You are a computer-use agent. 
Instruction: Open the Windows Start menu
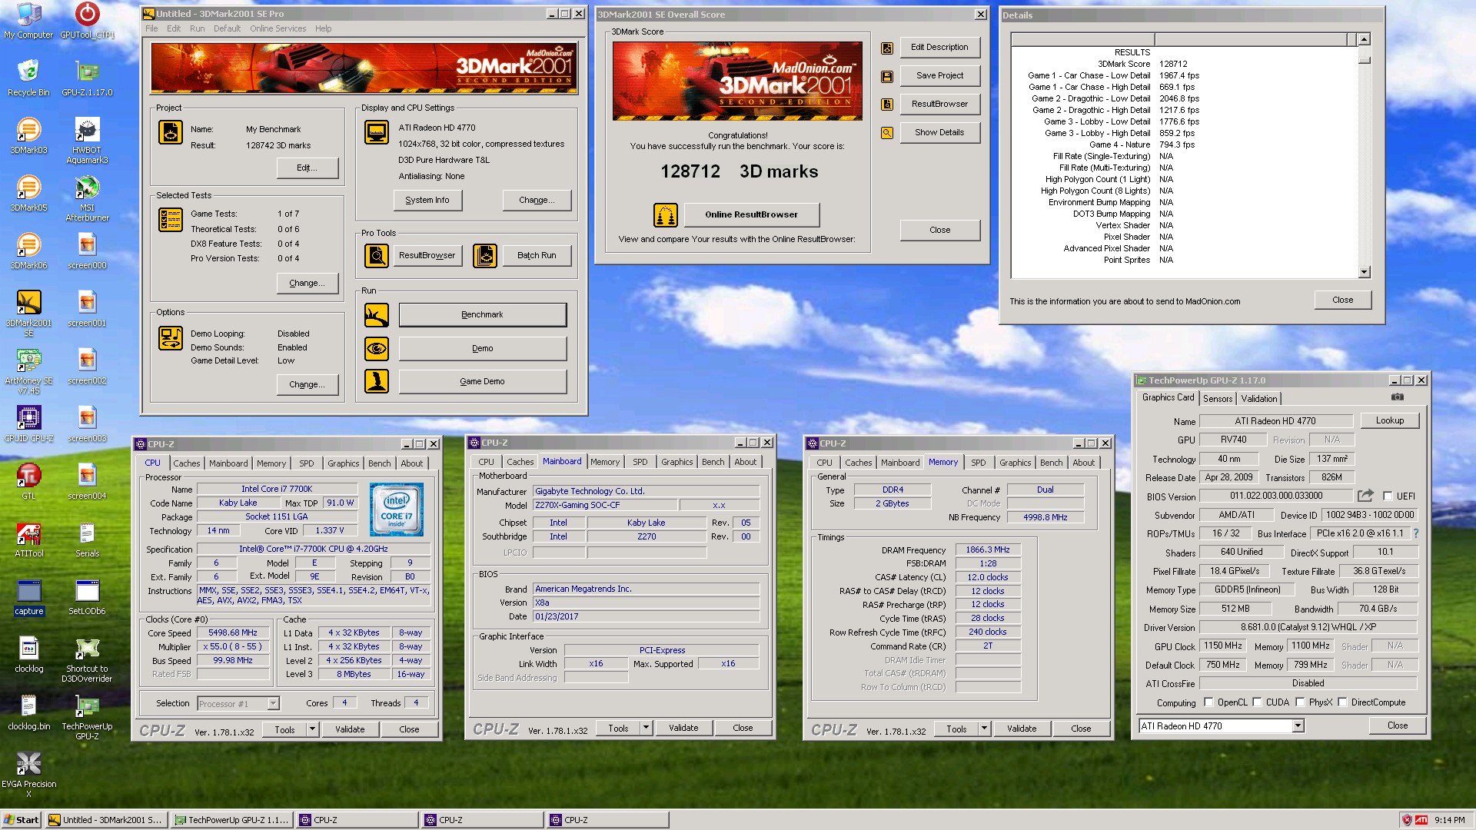coord(21,820)
